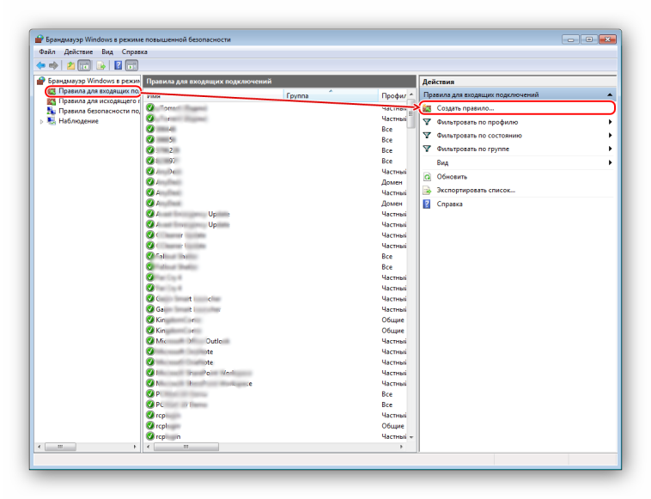Open Фильтровать по состоянию submenu
This screenshot has height=499, width=651.
[x=517, y=136]
